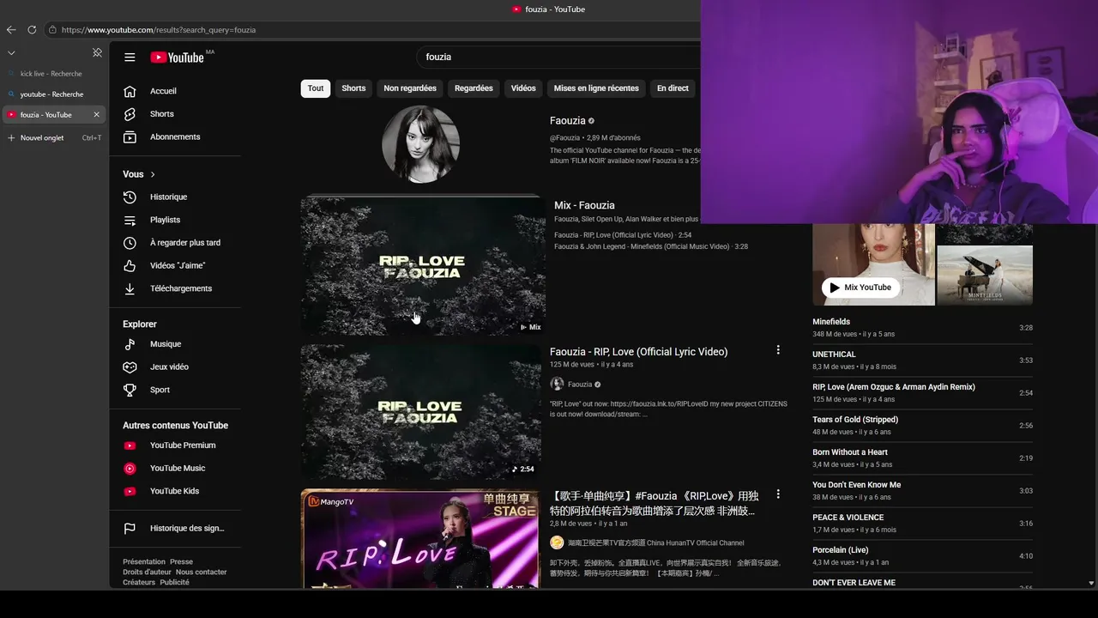
Task: Play RIP, Love (Arem Ozguc & Arman Aydin Remix)
Action: pyautogui.click(x=922, y=393)
